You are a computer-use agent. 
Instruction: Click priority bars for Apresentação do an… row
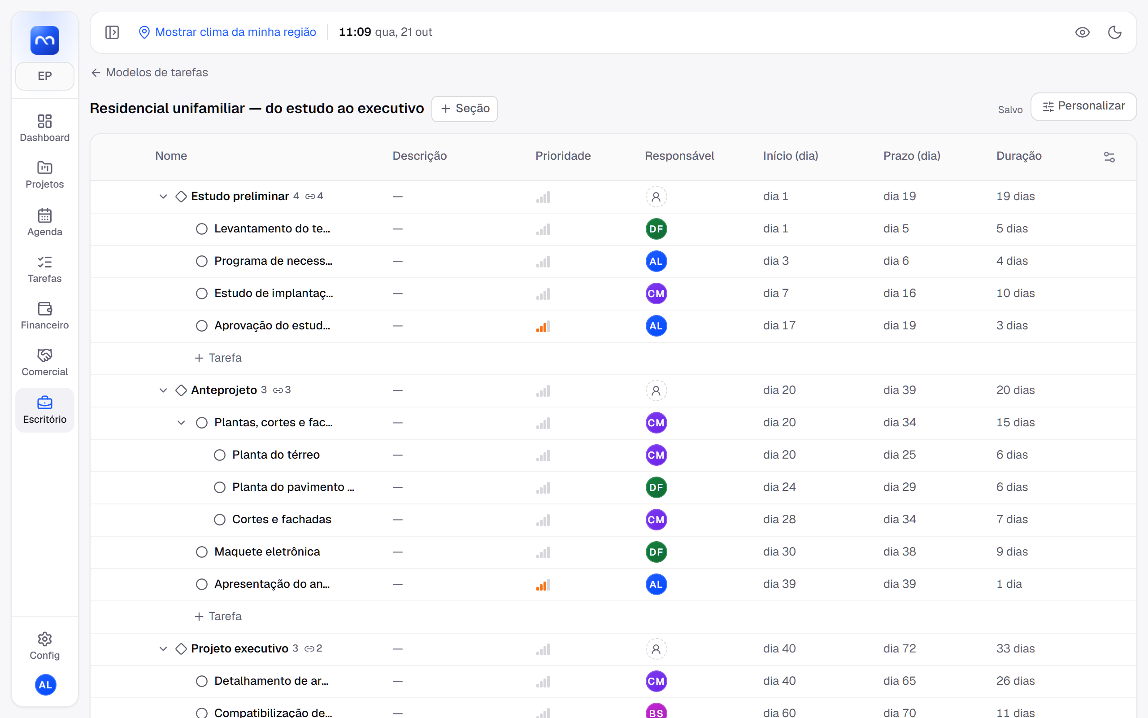point(543,585)
